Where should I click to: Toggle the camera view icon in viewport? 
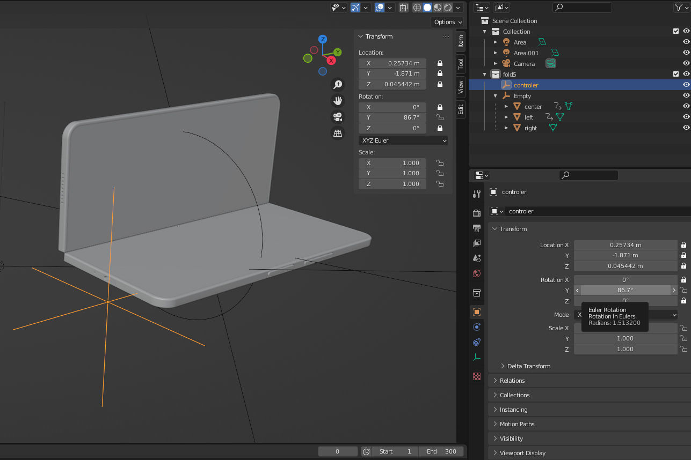[338, 117]
